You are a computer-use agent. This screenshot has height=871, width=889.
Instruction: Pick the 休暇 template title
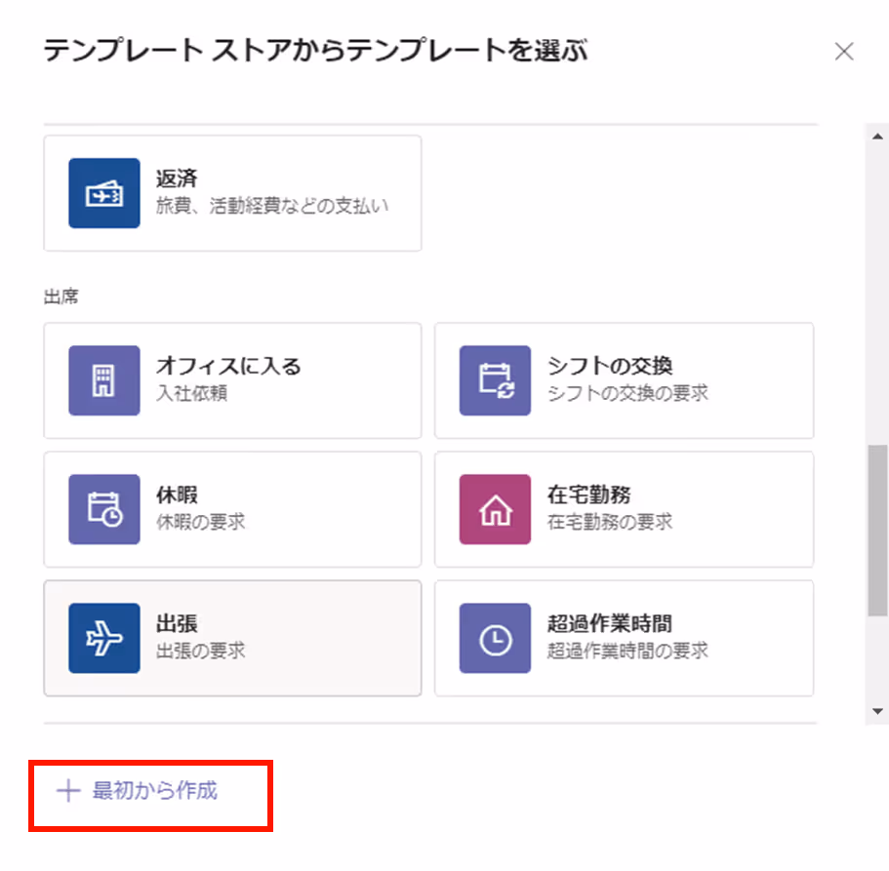pos(177,495)
